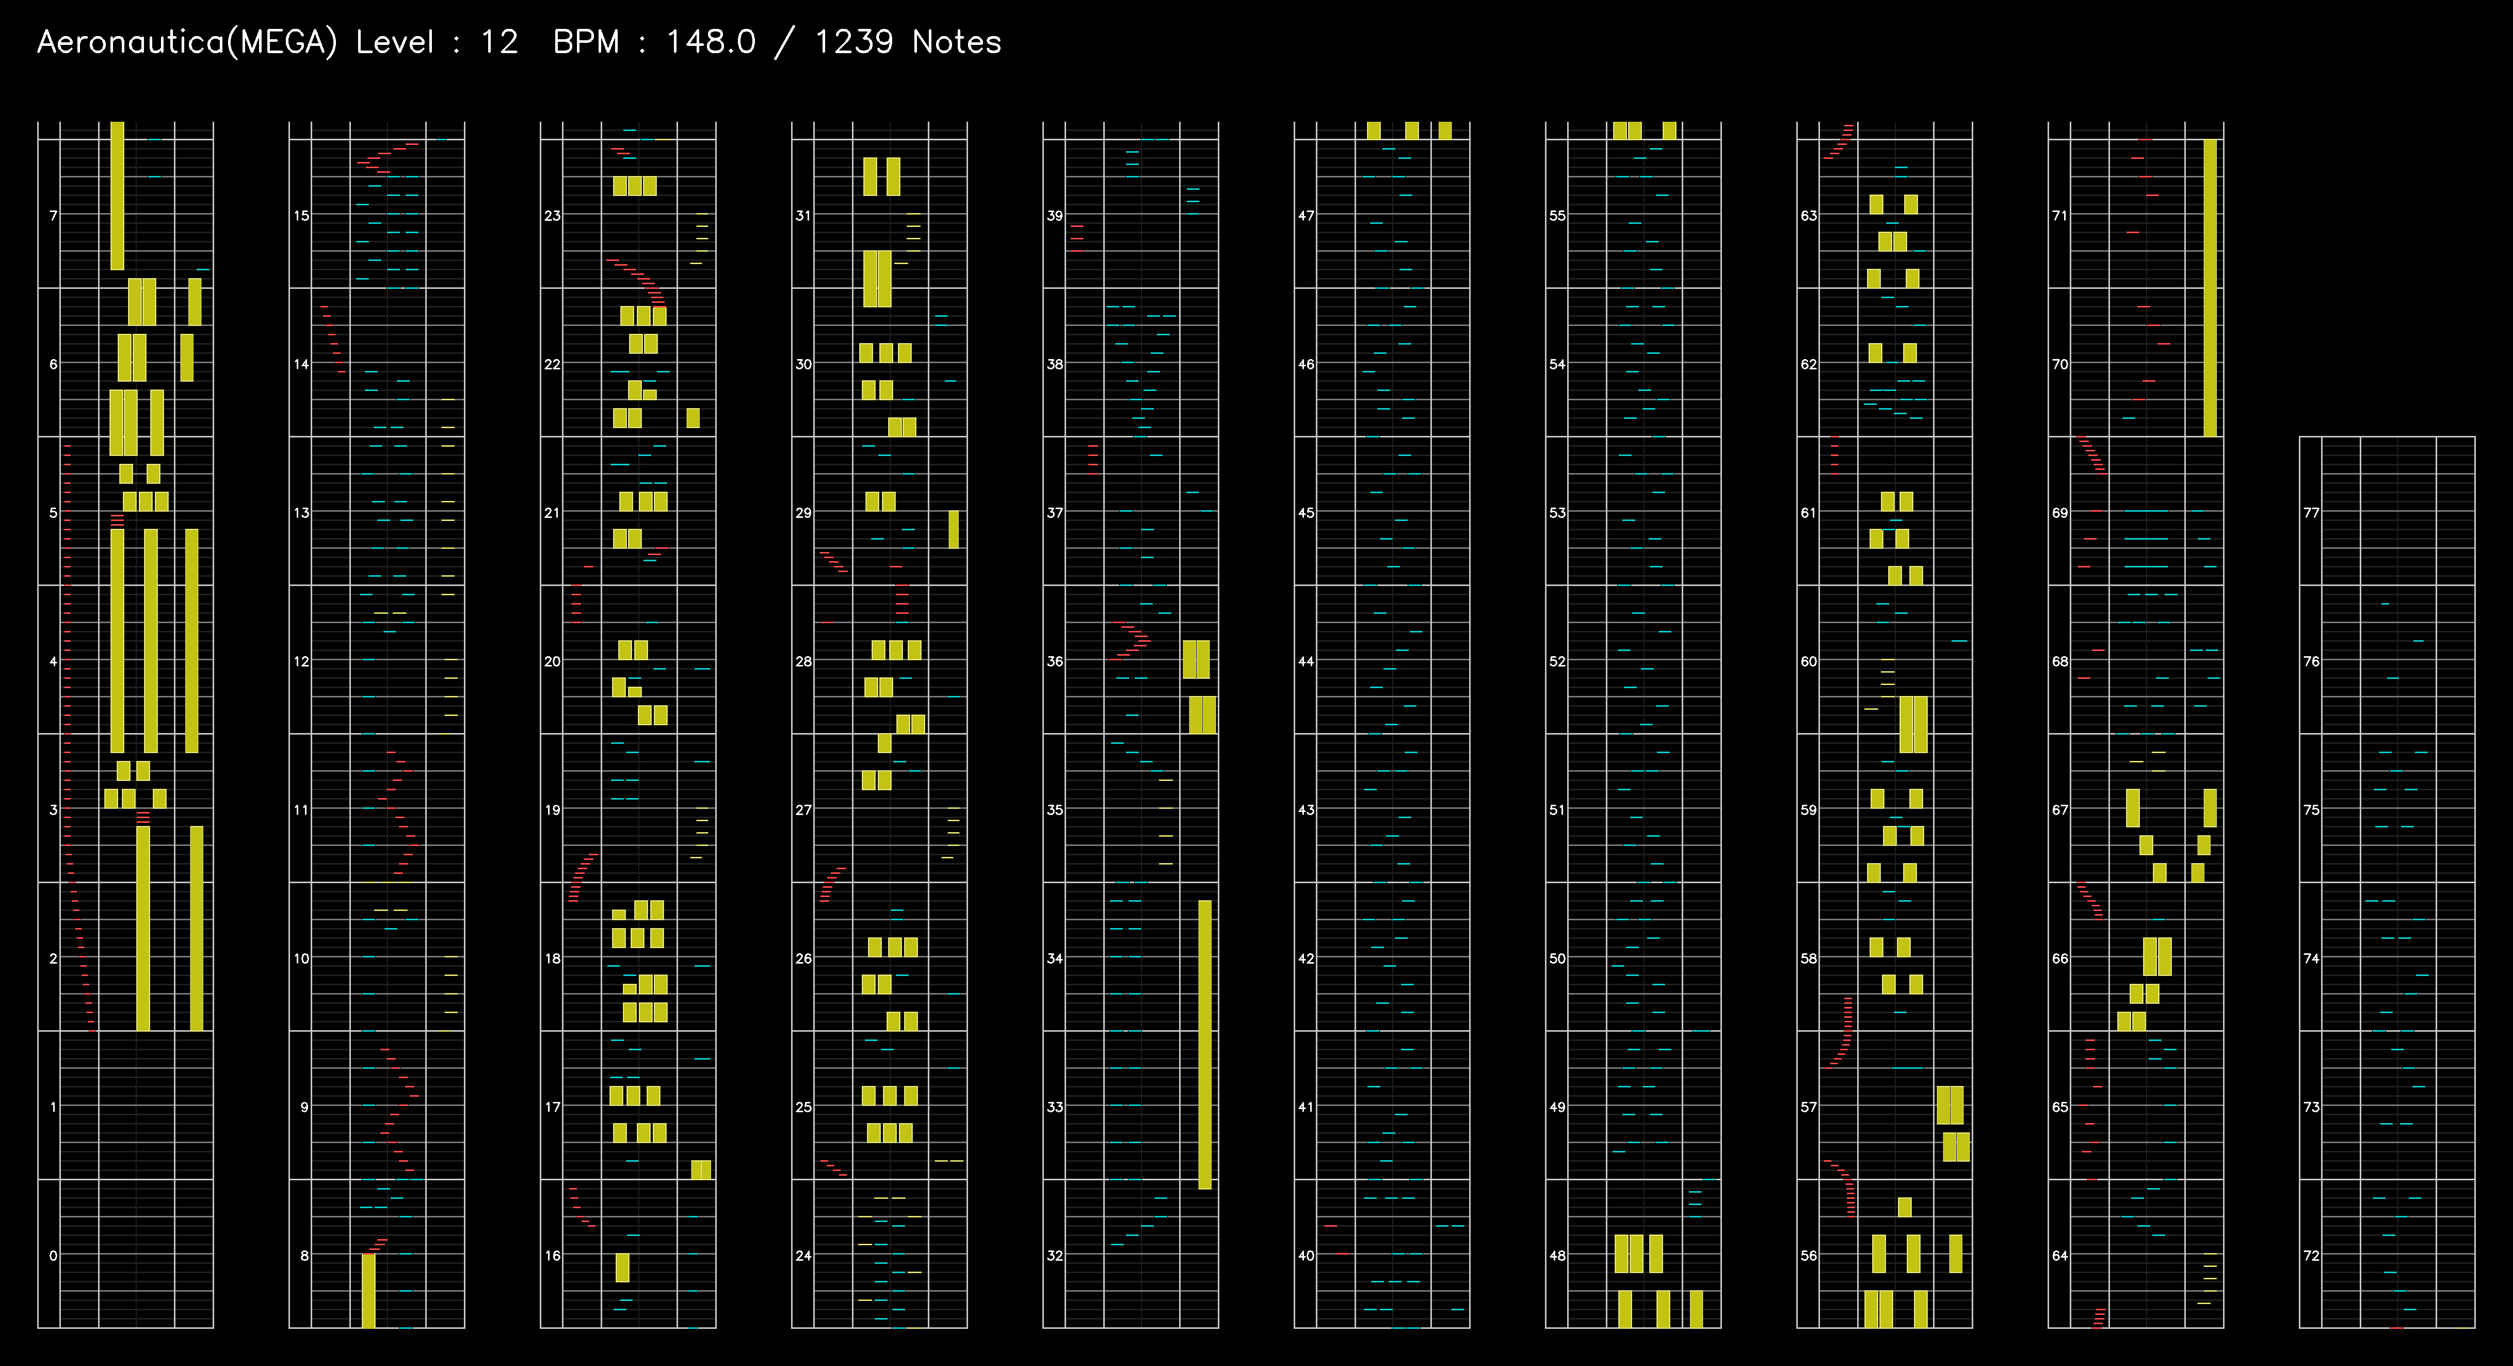Click measure number 19 label

[552, 810]
